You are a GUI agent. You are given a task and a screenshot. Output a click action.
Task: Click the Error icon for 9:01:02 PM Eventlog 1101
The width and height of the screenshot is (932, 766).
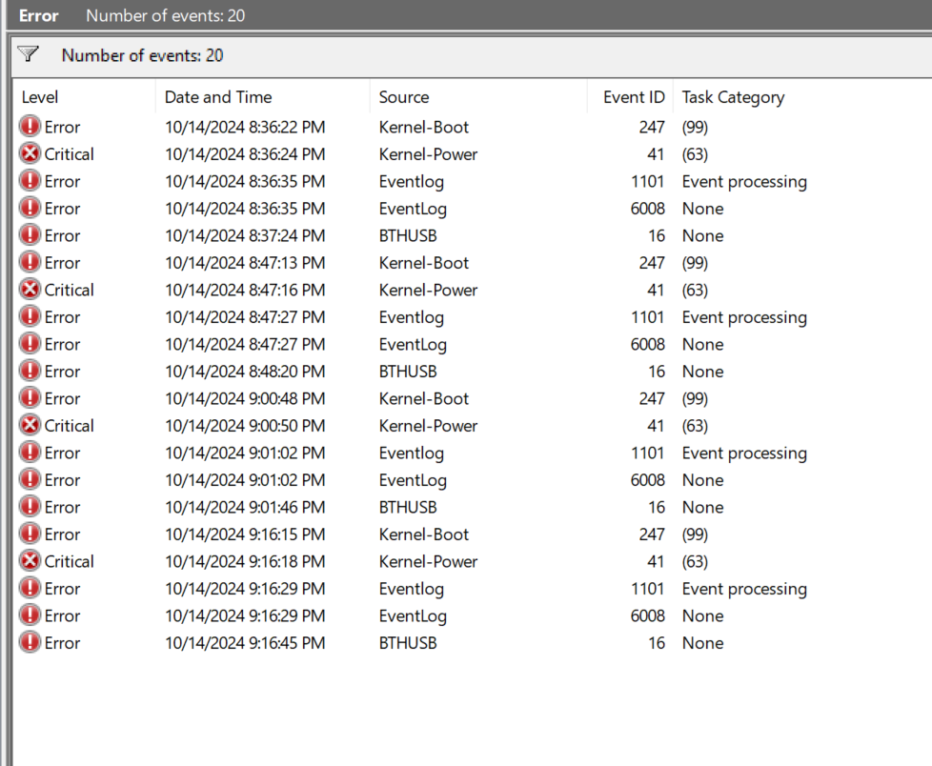pos(30,453)
